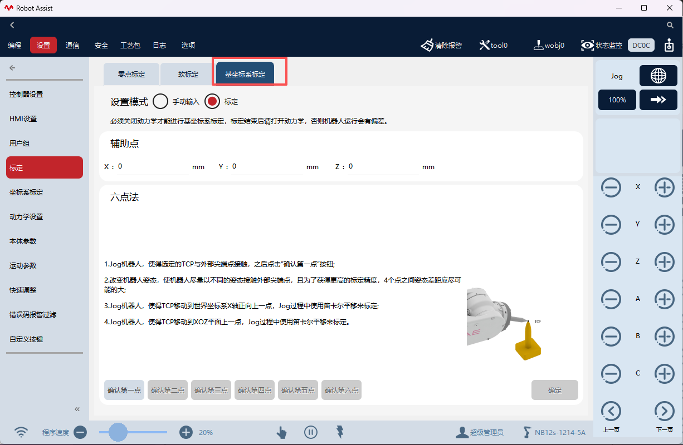The image size is (683, 445).
Task: Collapse the left sidebar with double chevron
Action: coord(77,409)
